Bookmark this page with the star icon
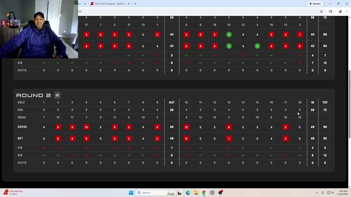Image resolution: width=351 pixels, height=197 pixels. point(321,11)
